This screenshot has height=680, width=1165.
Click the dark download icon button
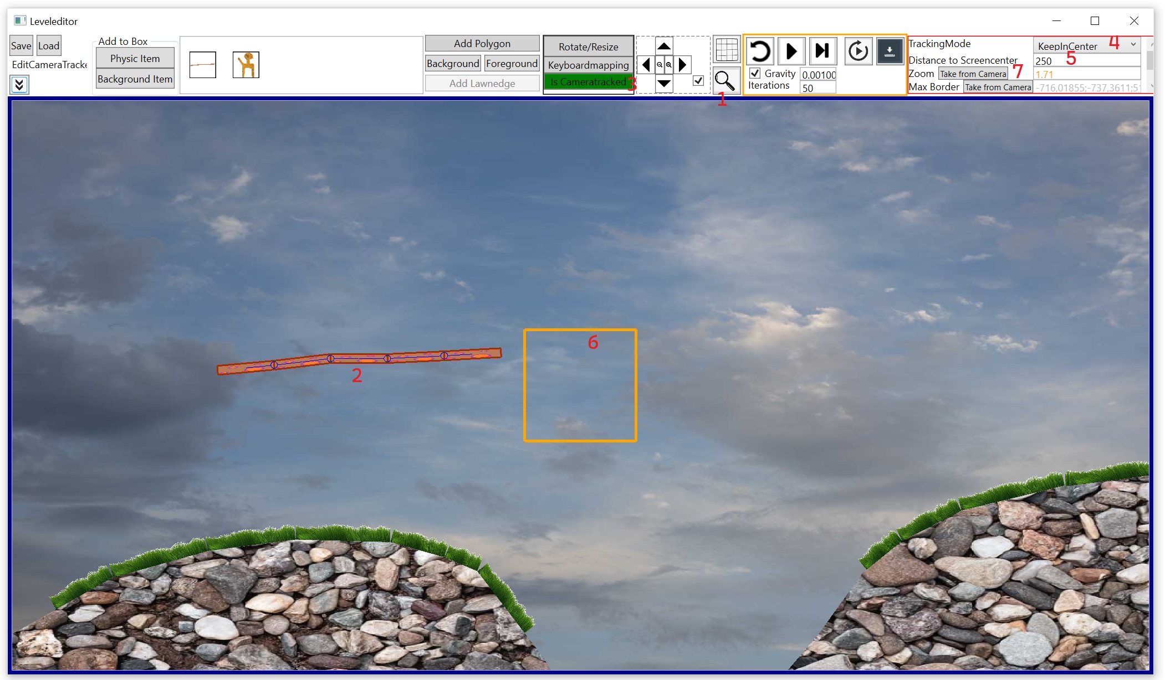point(889,51)
